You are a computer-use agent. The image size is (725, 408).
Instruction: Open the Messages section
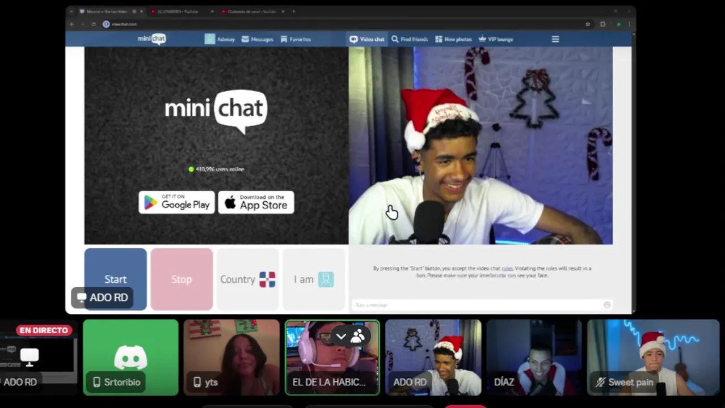[x=257, y=39]
